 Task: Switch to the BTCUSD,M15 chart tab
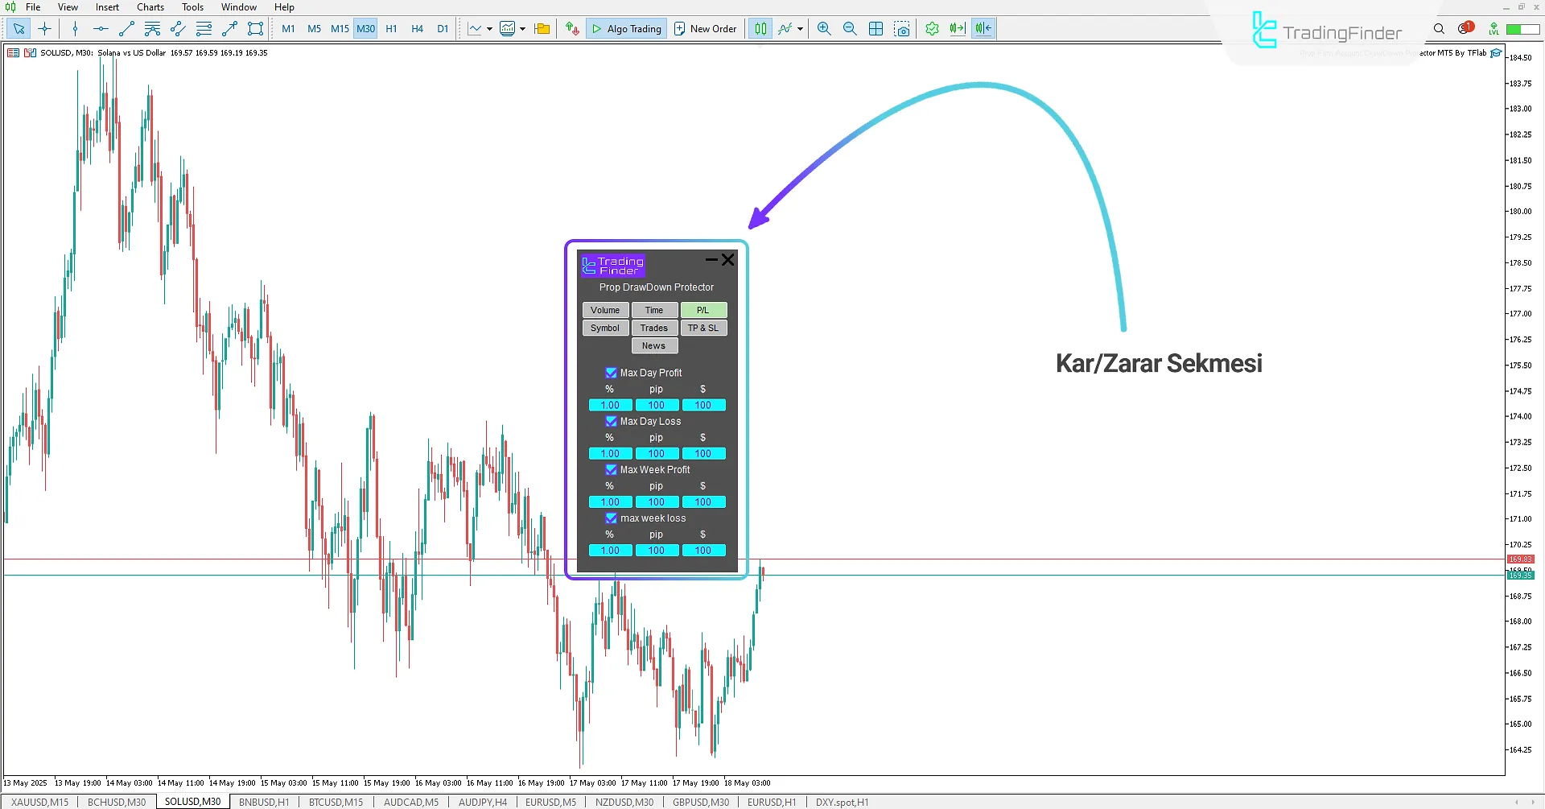point(336,802)
